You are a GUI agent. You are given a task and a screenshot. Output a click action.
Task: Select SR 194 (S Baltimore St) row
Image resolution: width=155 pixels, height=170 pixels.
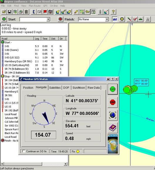pos(34,73)
